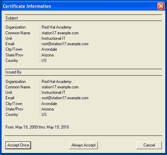Click US country value under Subject
167x155 pixels.
tap(44, 61)
